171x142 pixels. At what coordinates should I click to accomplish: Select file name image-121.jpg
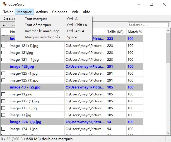click(x=21, y=53)
